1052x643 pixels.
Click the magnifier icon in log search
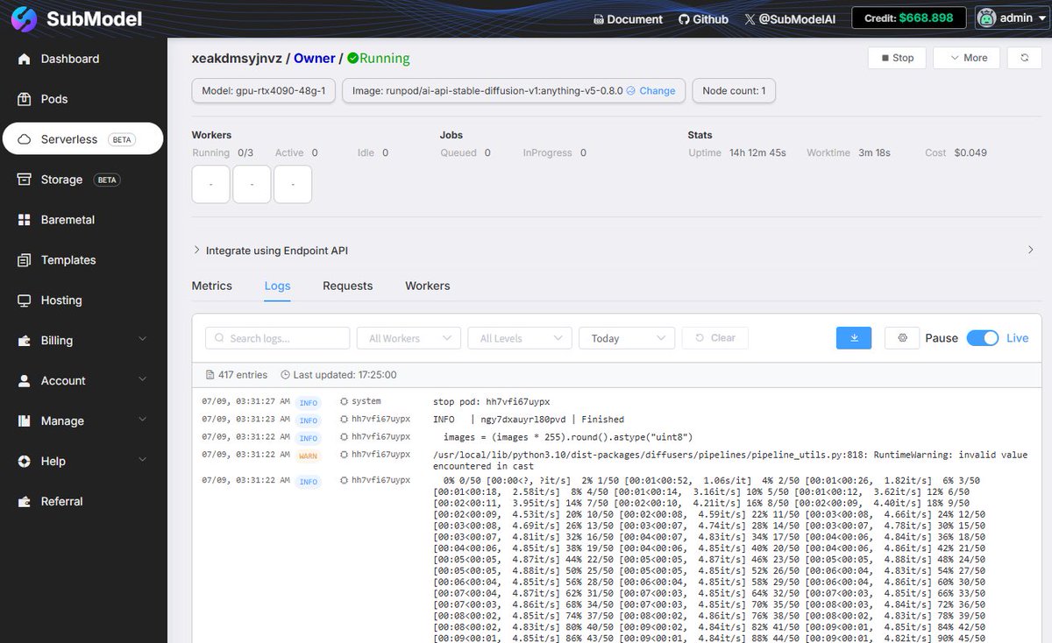point(219,338)
